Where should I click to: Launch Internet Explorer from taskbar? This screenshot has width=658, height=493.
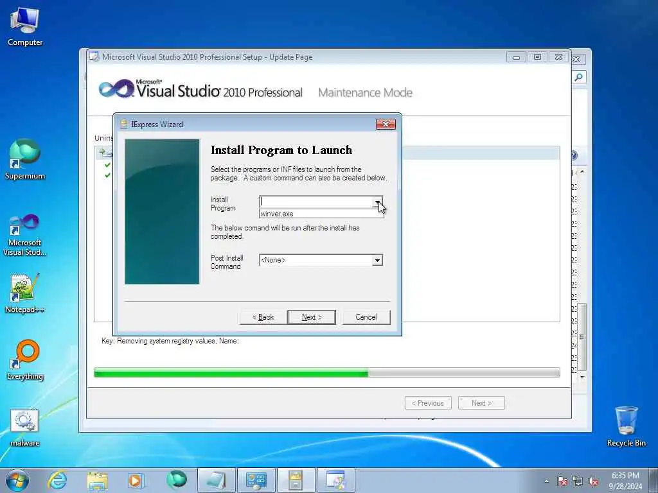(57, 480)
